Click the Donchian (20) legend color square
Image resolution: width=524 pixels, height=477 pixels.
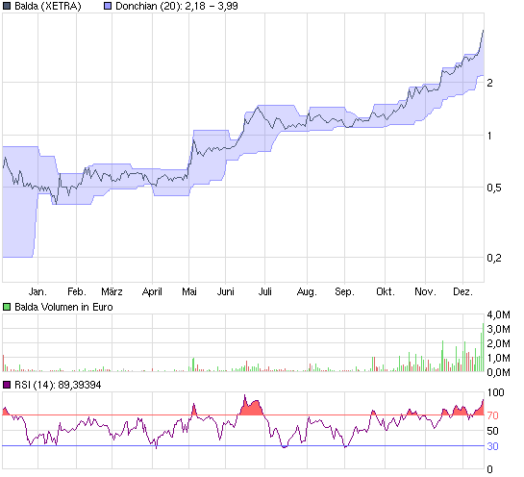click(x=108, y=6)
